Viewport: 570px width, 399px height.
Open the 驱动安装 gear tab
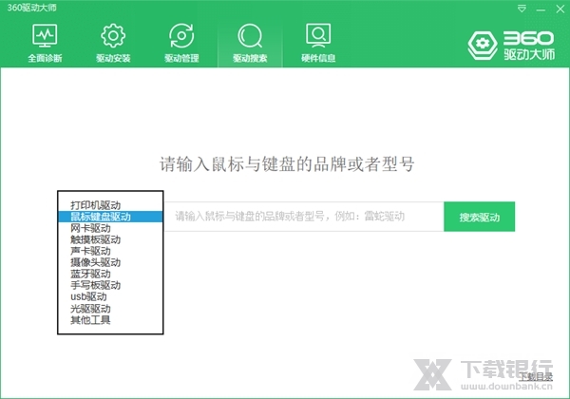113,43
